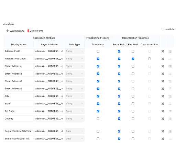Viewport: 176px width, 147px height.
Task: Click Target Attribute field for Zip Code
Action: (x=49, y=111)
